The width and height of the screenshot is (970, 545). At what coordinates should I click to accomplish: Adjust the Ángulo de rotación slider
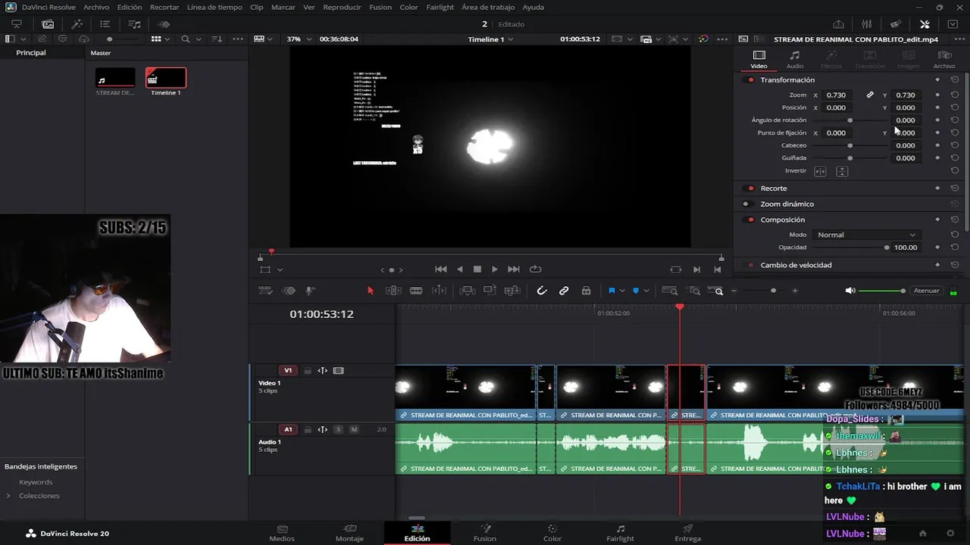[850, 120]
